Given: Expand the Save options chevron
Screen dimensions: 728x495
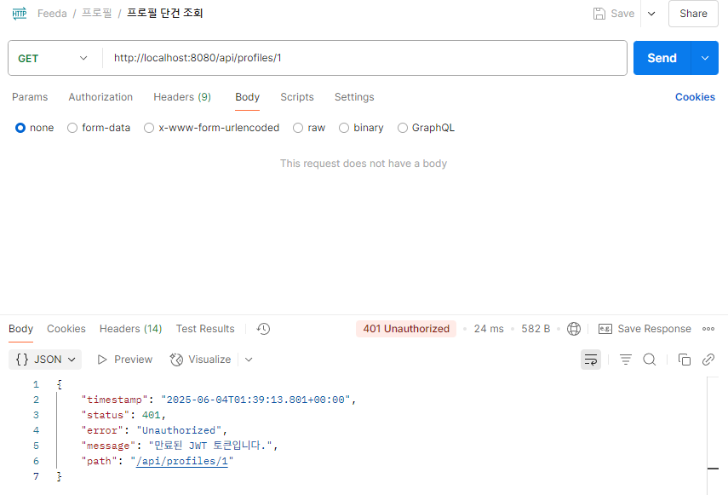Looking at the screenshot, I should pyautogui.click(x=651, y=14).
